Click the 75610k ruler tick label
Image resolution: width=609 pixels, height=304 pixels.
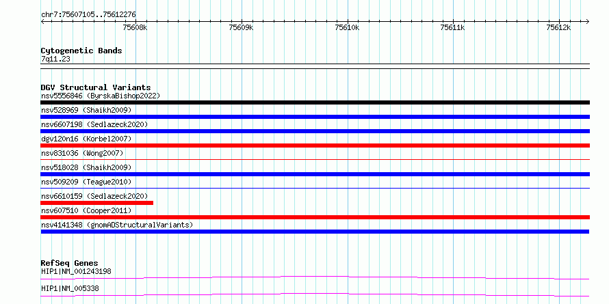(x=347, y=27)
